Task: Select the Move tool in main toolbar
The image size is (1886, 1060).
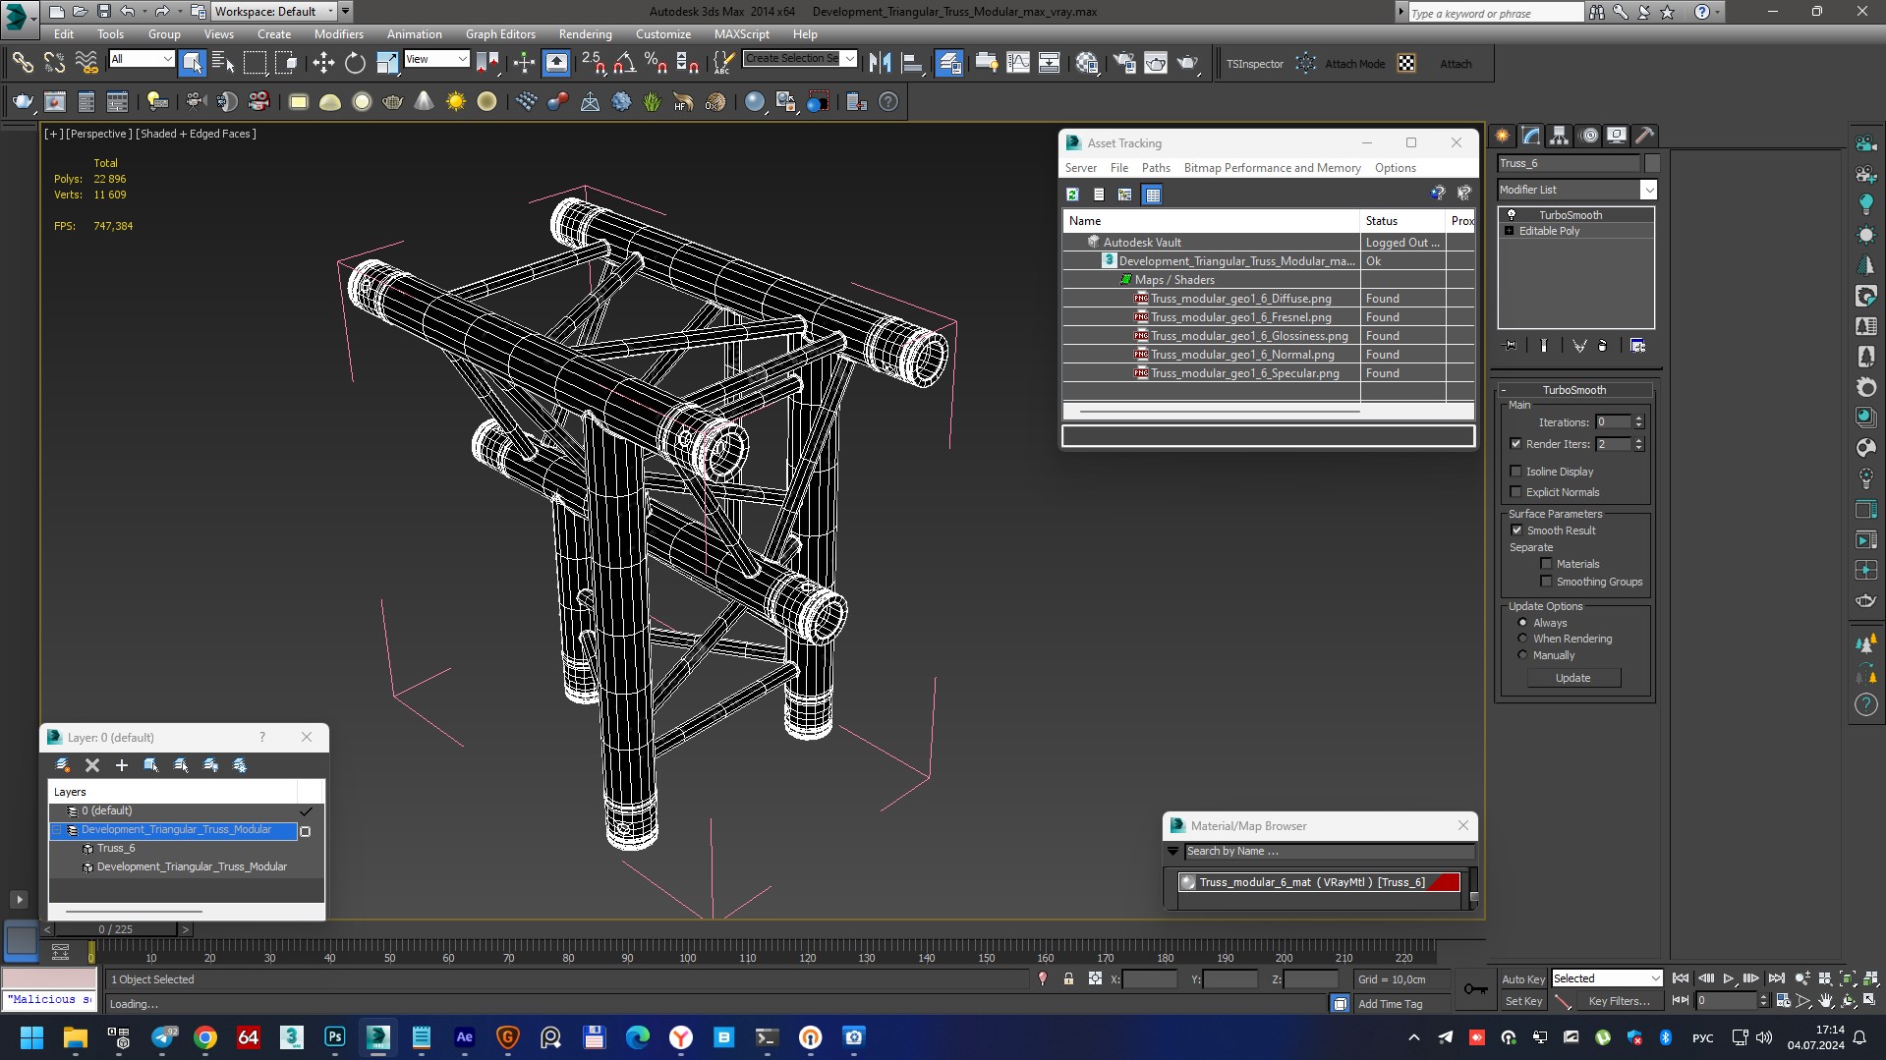Action: click(323, 64)
